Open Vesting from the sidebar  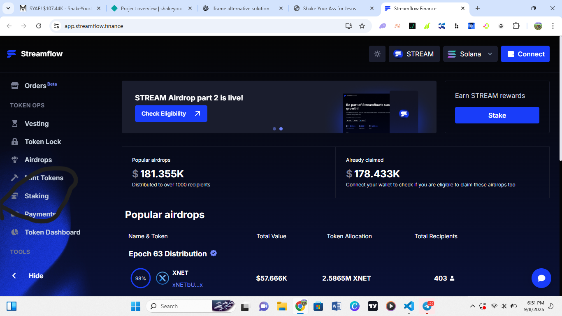(x=36, y=123)
